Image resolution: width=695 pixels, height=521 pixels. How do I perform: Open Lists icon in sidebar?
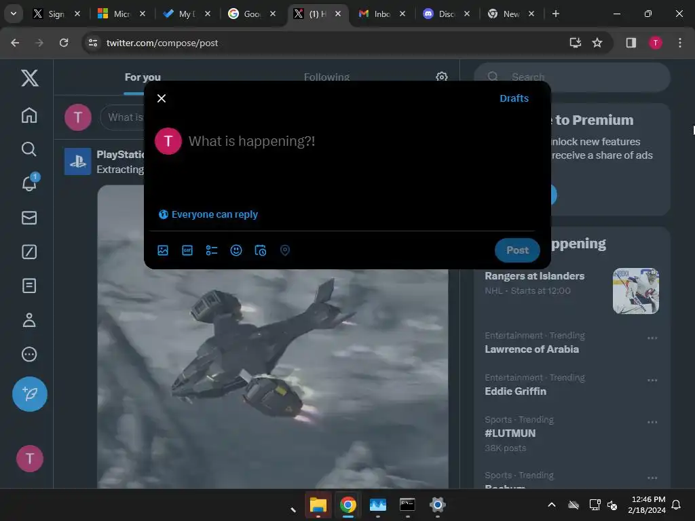(29, 286)
